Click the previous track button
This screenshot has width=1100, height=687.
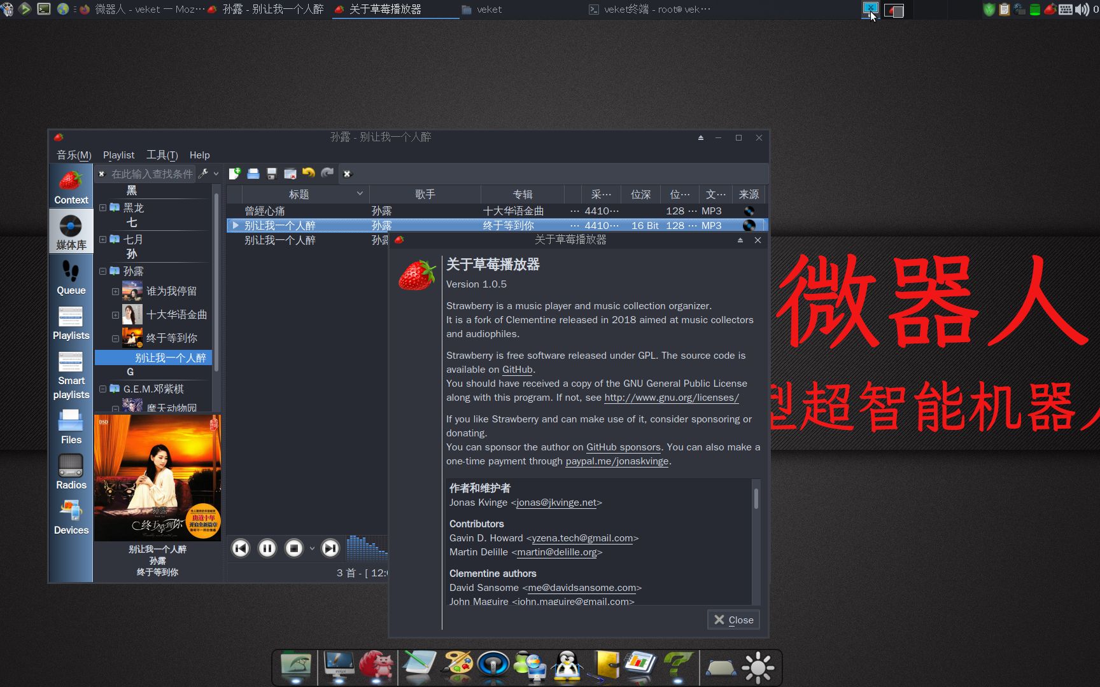pos(241,548)
